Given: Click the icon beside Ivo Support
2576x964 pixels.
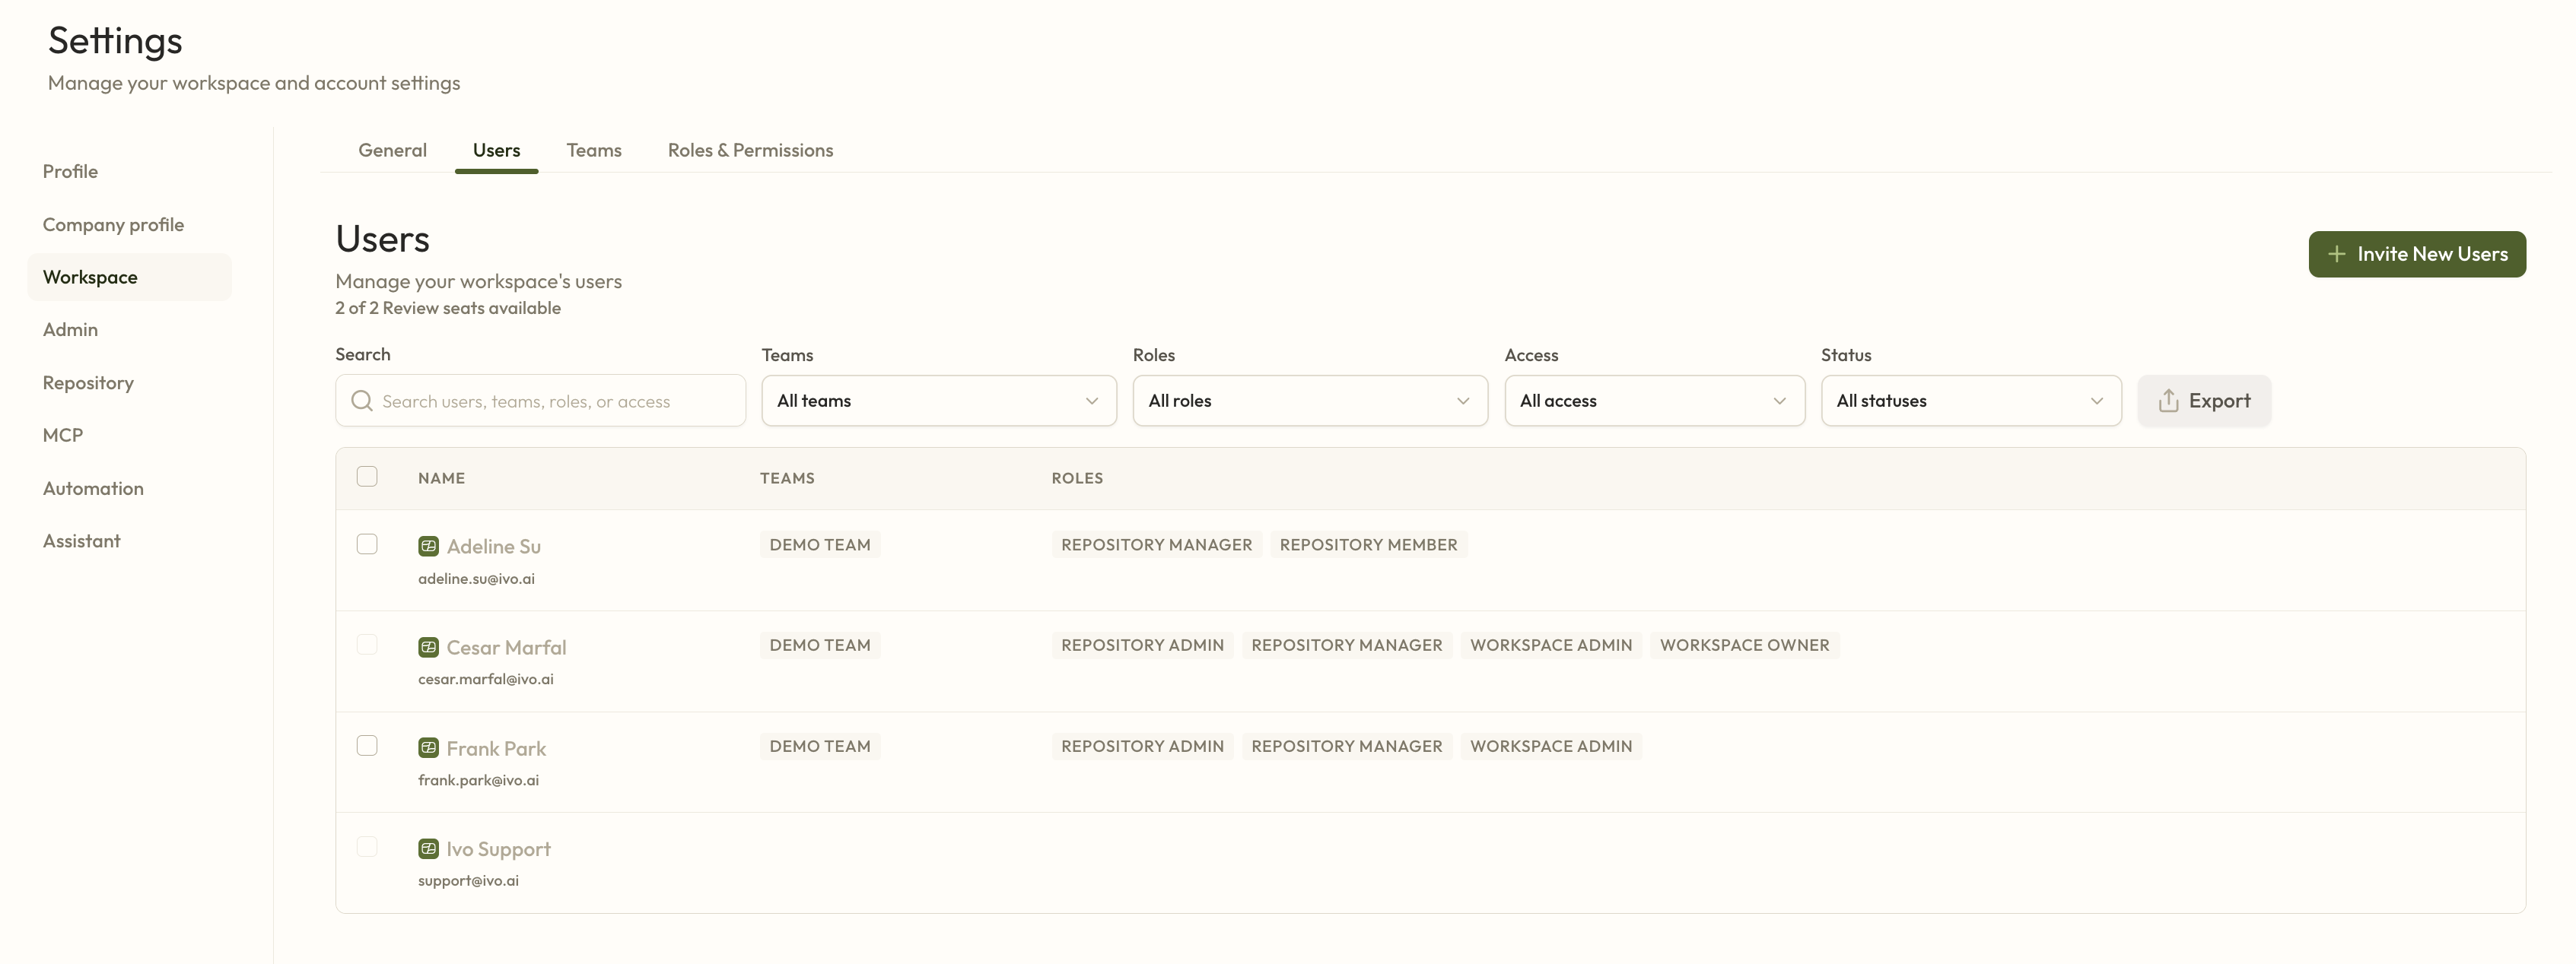Looking at the screenshot, I should point(428,848).
